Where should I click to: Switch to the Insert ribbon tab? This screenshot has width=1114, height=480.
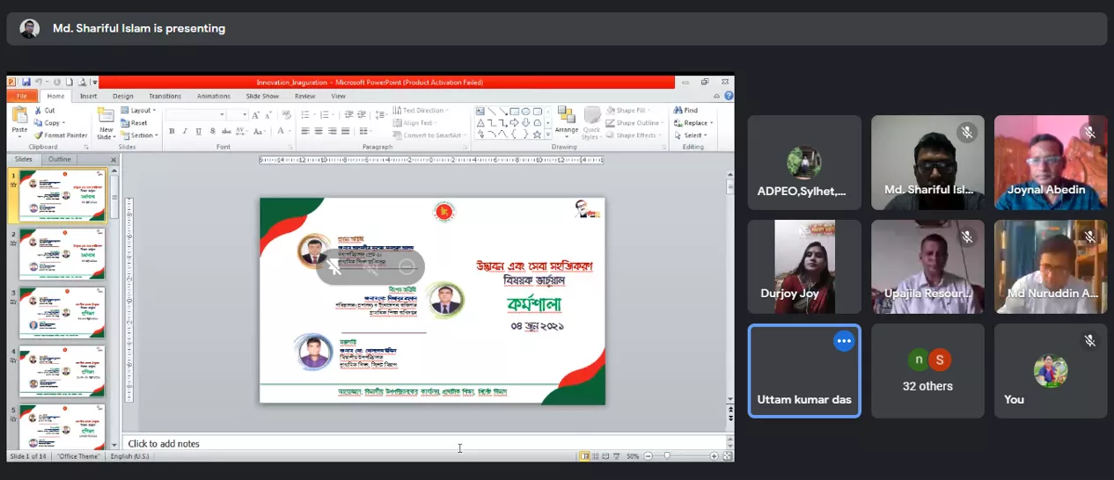tap(89, 96)
